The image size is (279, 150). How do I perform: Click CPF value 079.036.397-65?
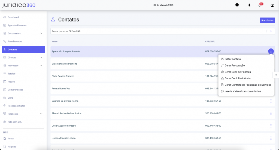tap(213, 51)
